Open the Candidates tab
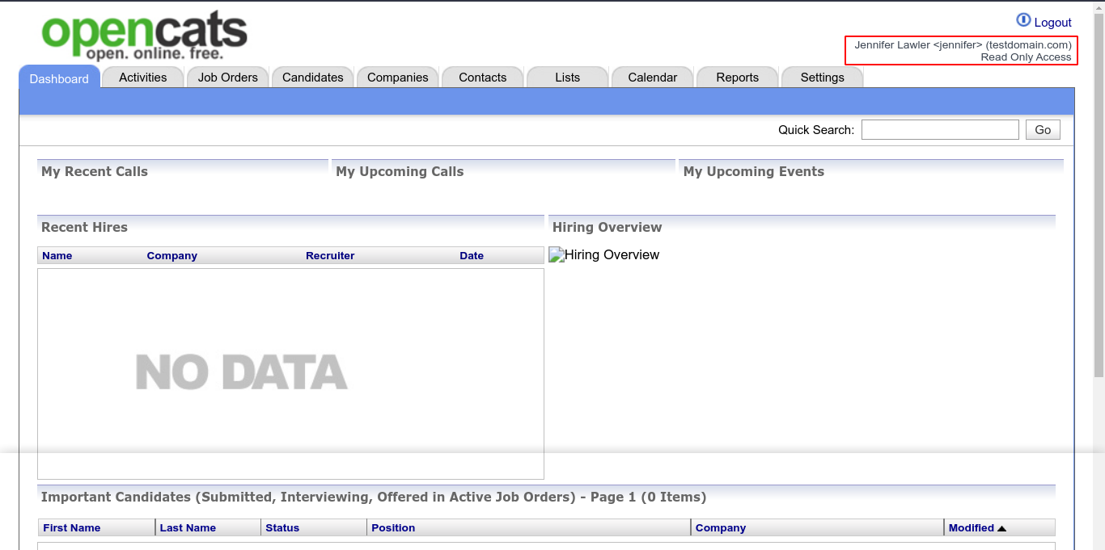1105x550 pixels. (312, 78)
